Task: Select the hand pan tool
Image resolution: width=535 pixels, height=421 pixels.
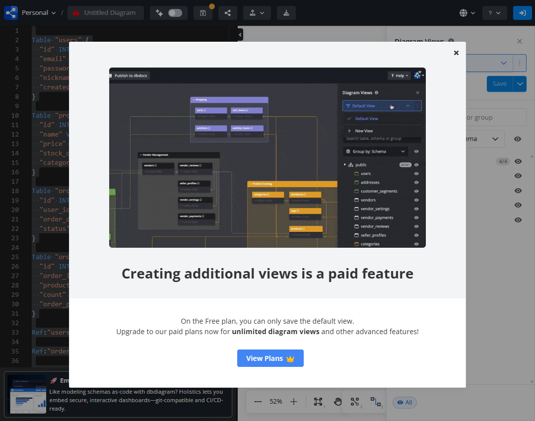Action: point(337,402)
